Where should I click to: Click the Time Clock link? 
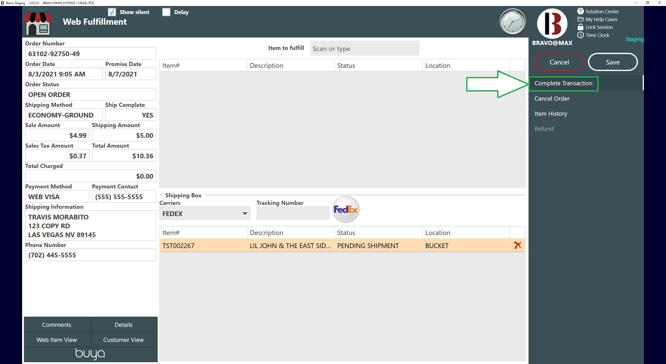point(597,35)
